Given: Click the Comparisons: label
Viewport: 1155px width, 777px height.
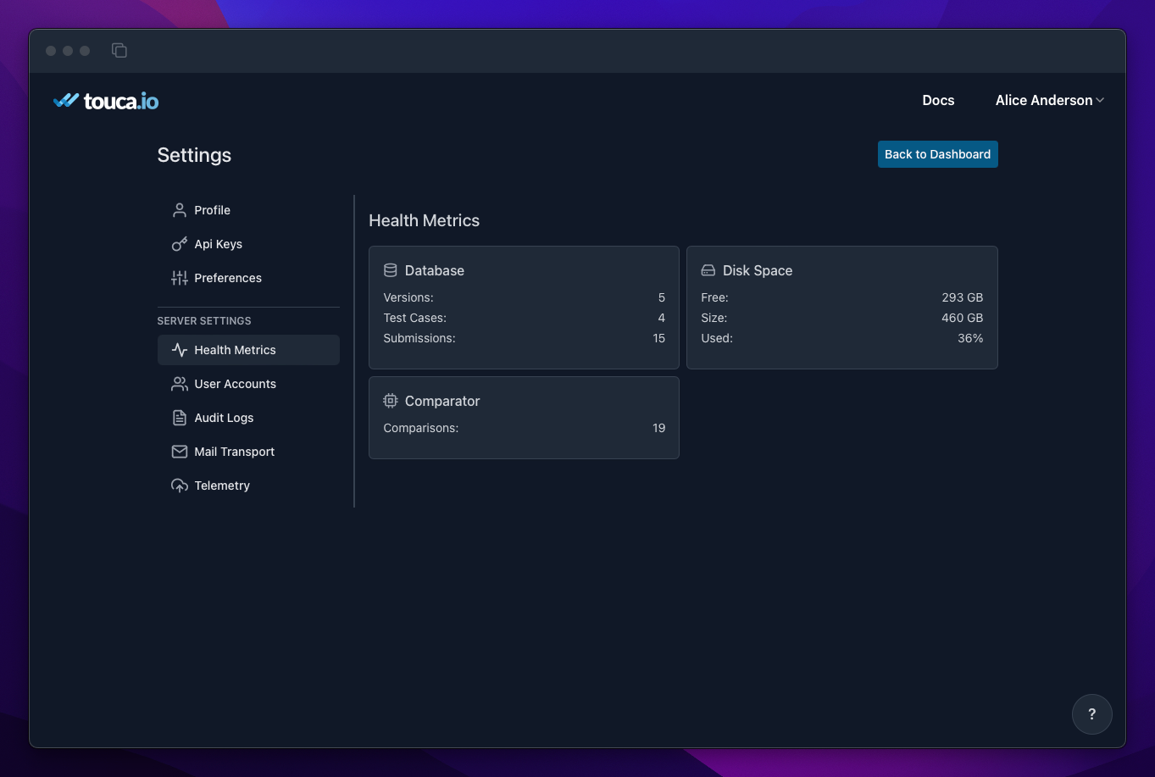Looking at the screenshot, I should click(x=421, y=428).
